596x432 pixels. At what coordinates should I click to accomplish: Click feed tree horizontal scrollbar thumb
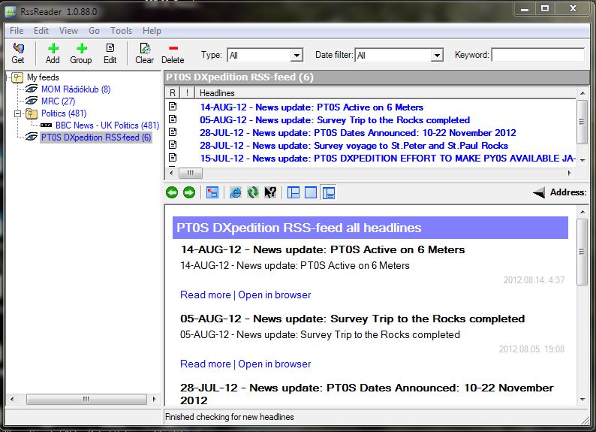[x=86, y=399]
